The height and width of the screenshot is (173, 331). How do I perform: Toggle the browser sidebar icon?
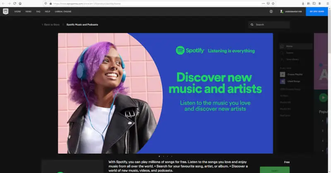pos(314,4)
